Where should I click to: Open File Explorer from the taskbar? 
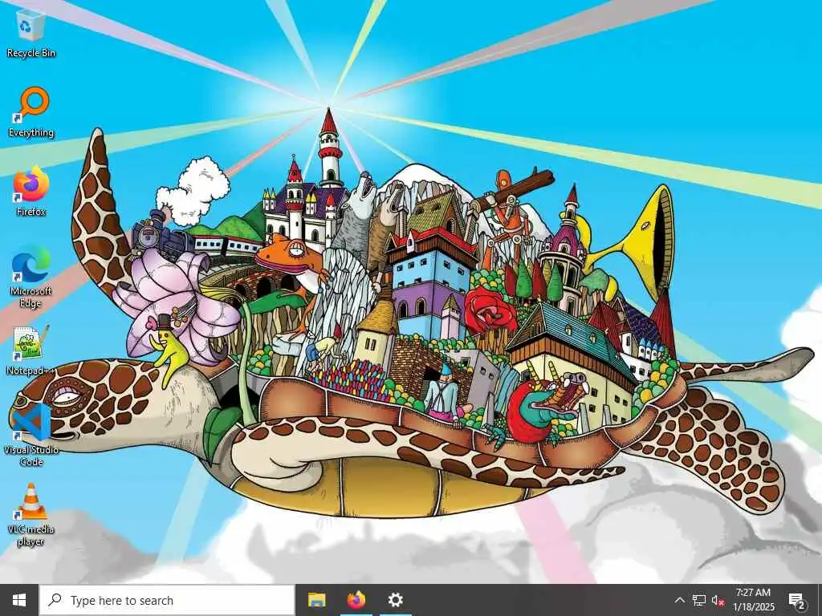click(x=316, y=600)
